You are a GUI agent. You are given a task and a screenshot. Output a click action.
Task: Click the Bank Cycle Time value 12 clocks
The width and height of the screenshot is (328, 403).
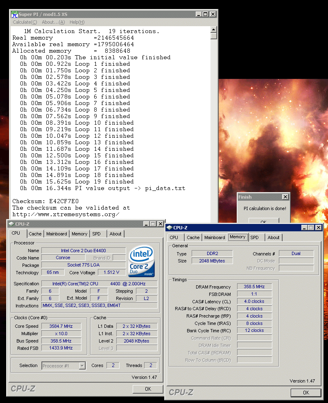point(254,331)
